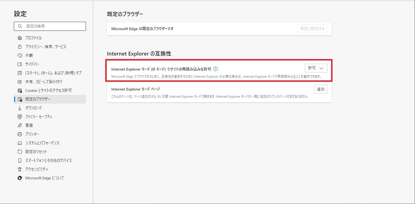Select スマートフォンとその他のデバイス
The height and width of the screenshot is (204, 415).
click(x=50, y=161)
